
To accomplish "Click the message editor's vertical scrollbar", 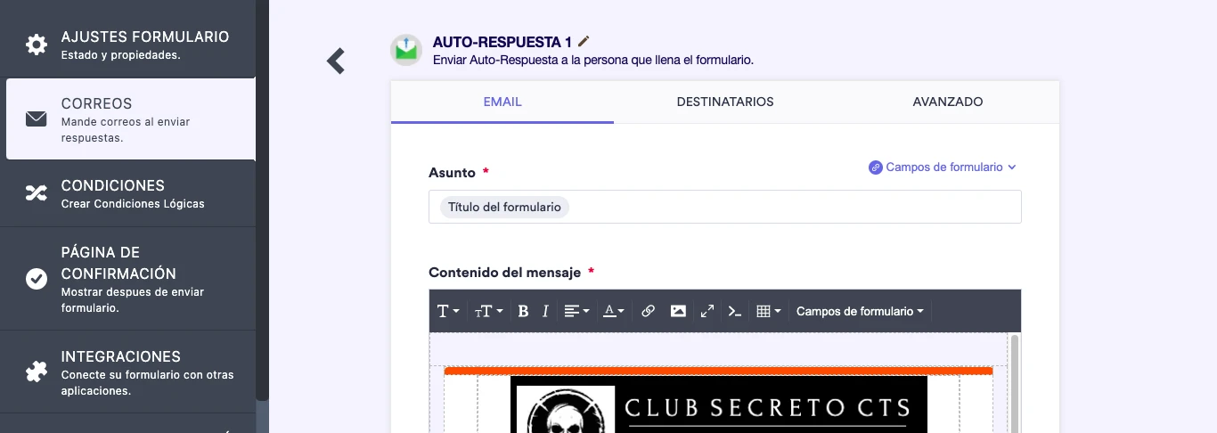I will [1015, 383].
